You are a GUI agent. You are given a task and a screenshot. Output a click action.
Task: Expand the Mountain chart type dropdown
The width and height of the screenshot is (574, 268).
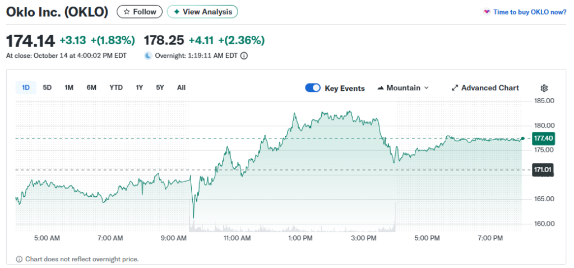[403, 88]
